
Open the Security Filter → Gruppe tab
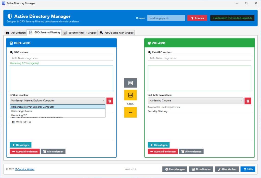(x=80, y=33)
